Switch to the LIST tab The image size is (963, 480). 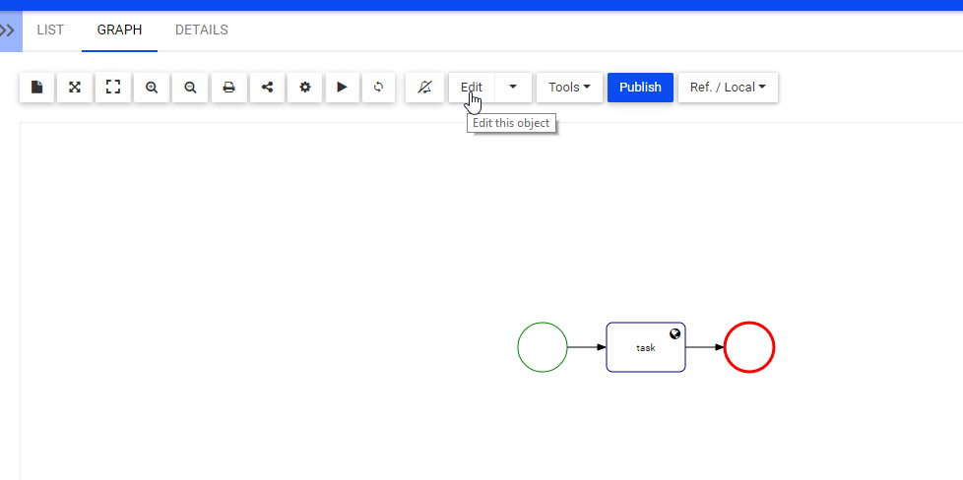coord(50,30)
